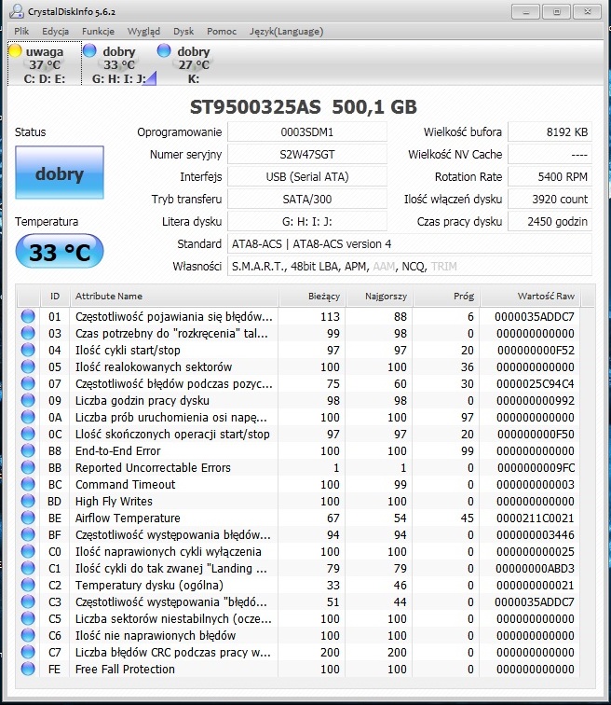Image resolution: width=611 pixels, height=705 pixels.
Task: Click the Attribute Name column header
Action: tap(174, 297)
